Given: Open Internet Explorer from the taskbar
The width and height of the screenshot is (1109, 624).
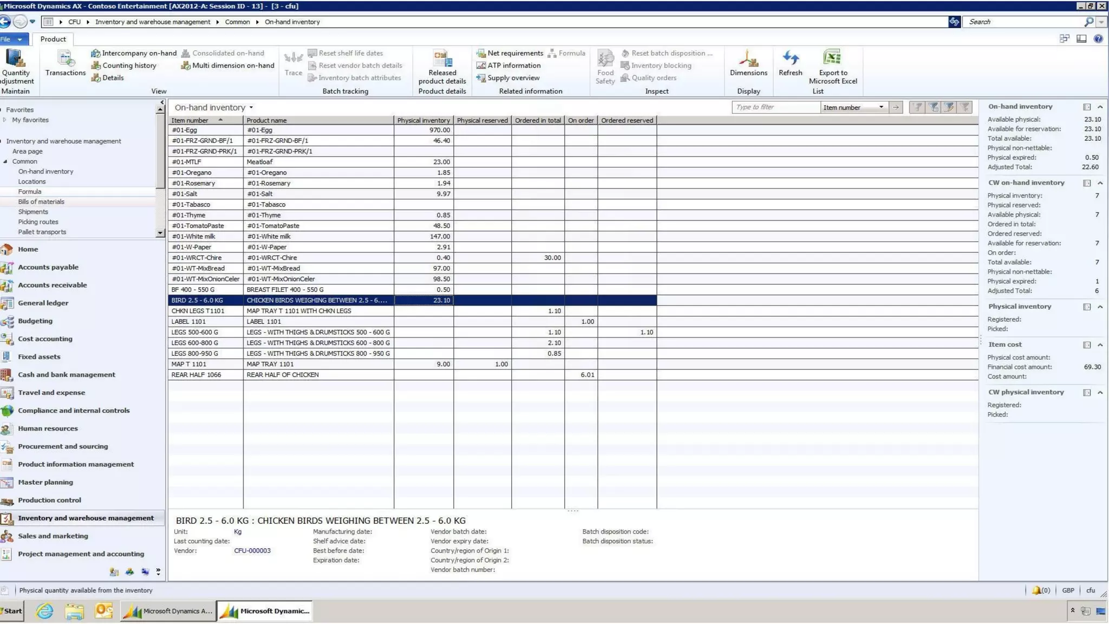Looking at the screenshot, I should (x=44, y=611).
